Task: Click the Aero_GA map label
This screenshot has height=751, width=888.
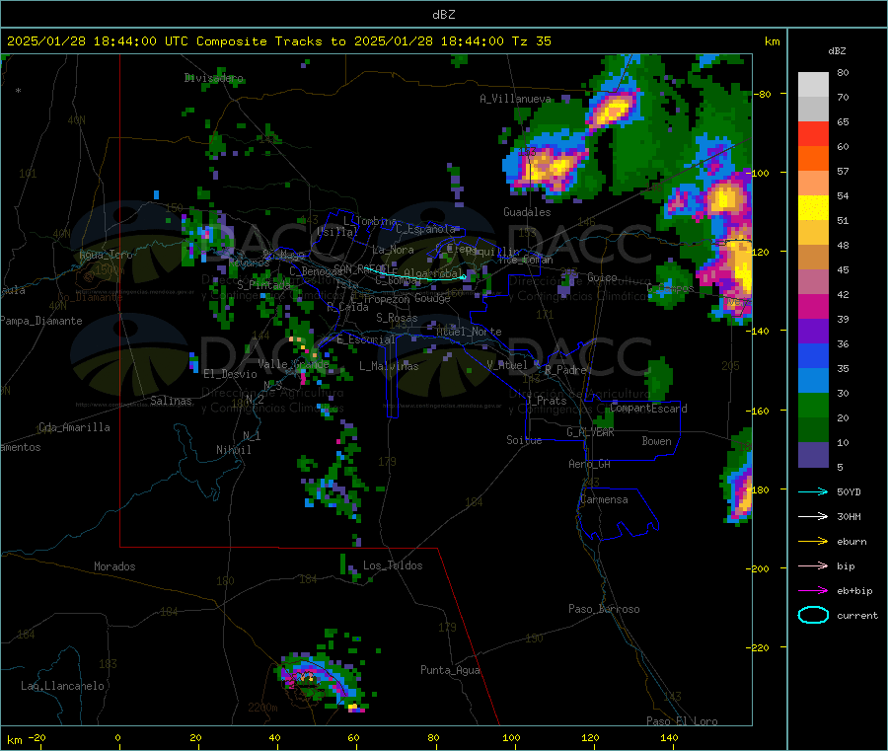Action: 590,464
